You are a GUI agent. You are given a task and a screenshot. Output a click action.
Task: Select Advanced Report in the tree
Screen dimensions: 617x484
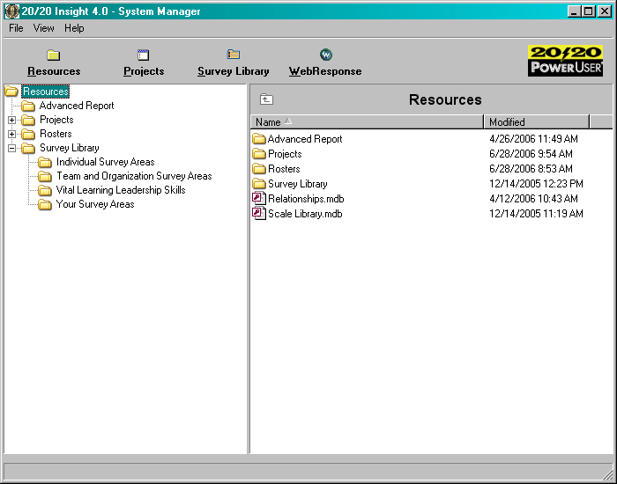(77, 106)
